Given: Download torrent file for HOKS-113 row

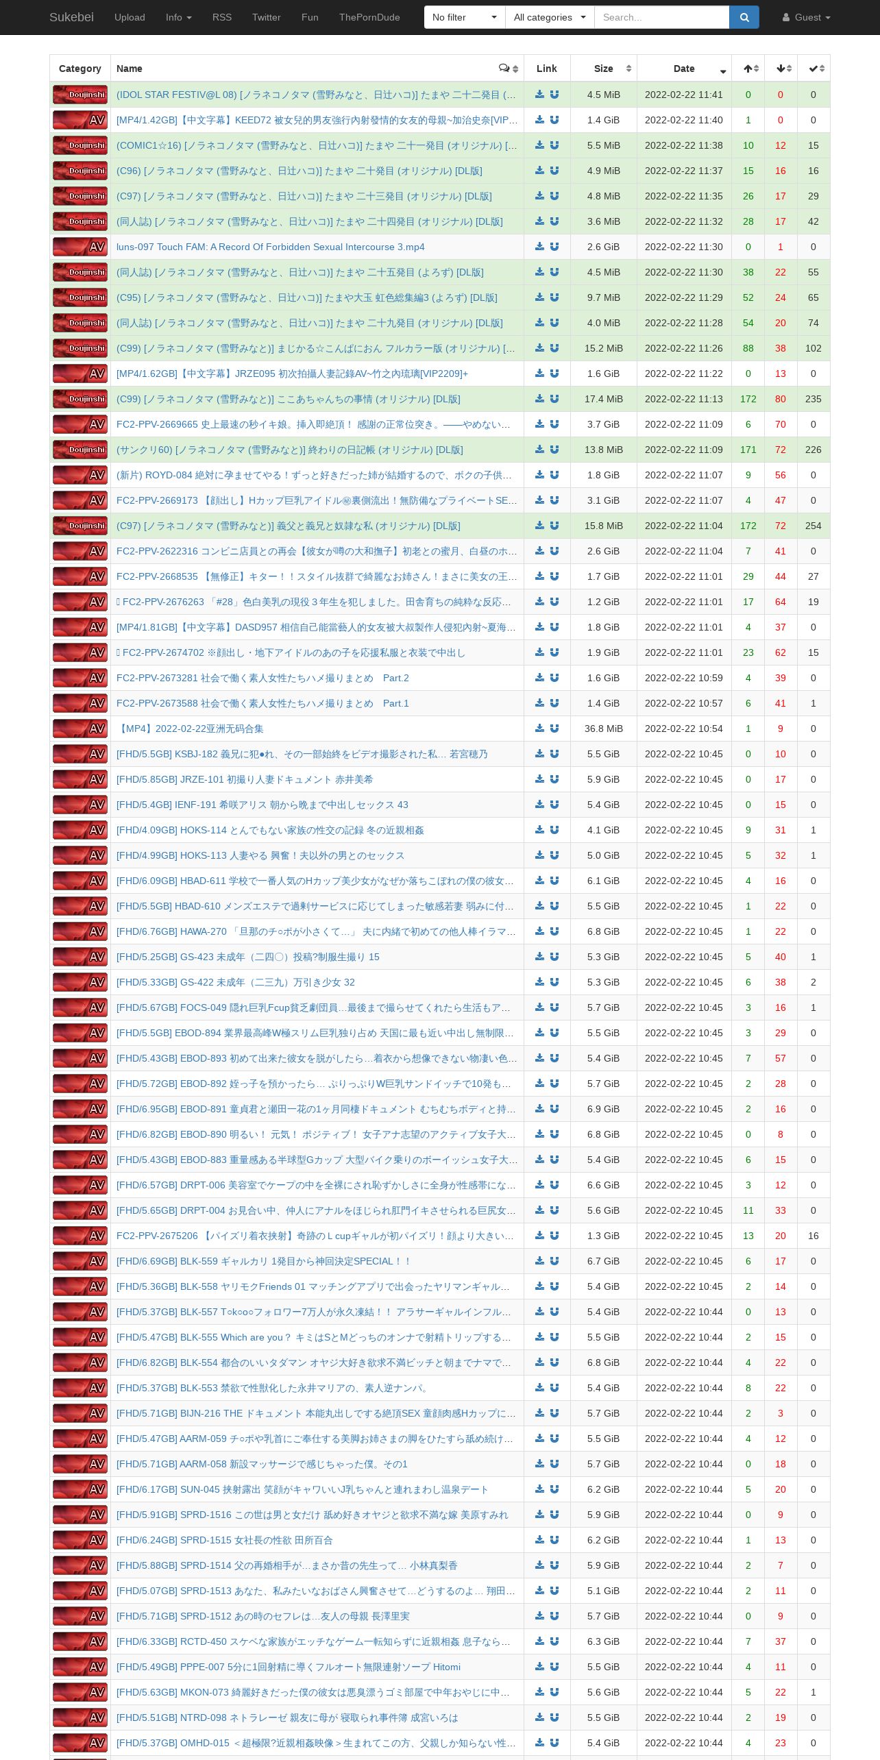Looking at the screenshot, I should [x=540, y=855].
